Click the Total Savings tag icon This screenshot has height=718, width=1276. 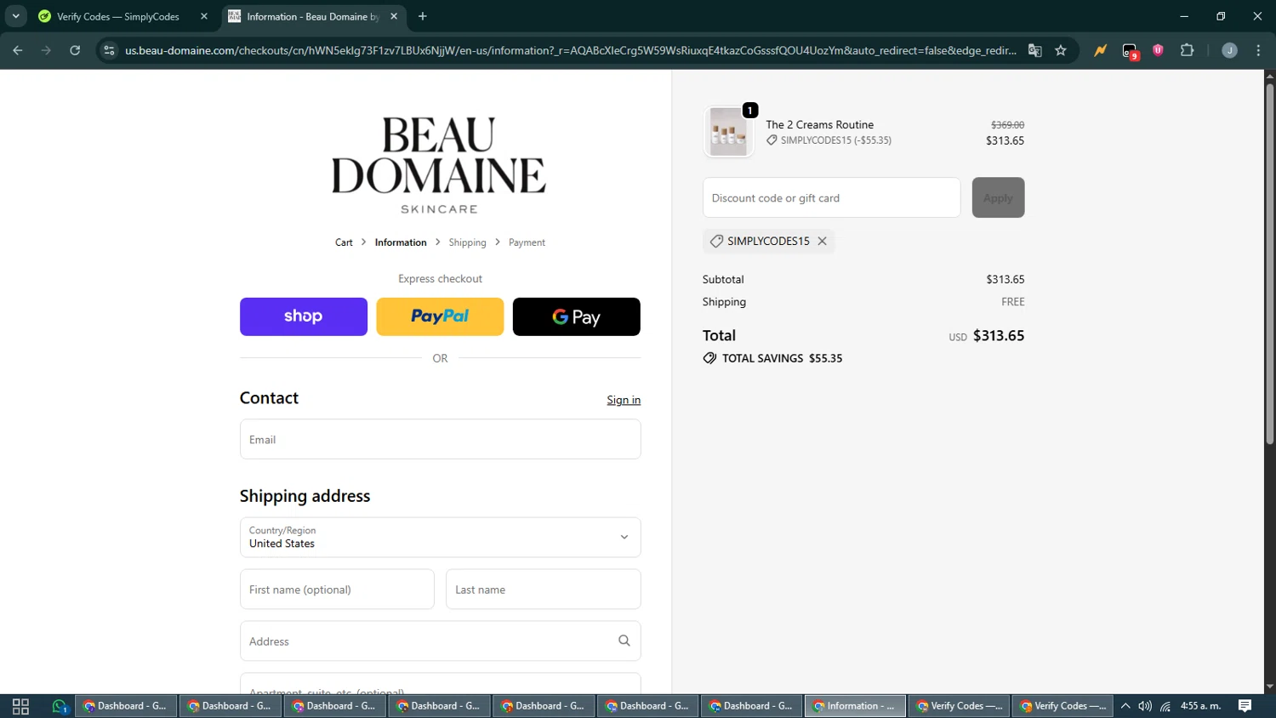(x=710, y=358)
